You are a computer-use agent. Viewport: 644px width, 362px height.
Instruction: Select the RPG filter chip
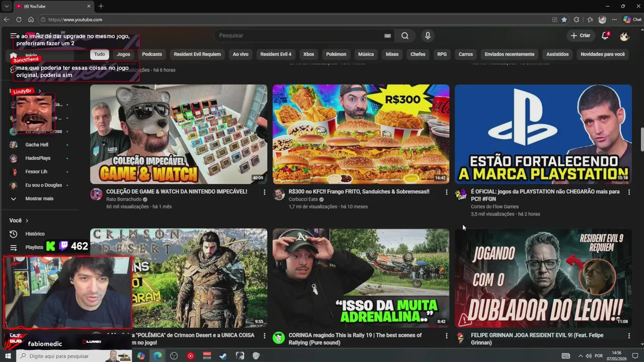(x=442, y=54)
